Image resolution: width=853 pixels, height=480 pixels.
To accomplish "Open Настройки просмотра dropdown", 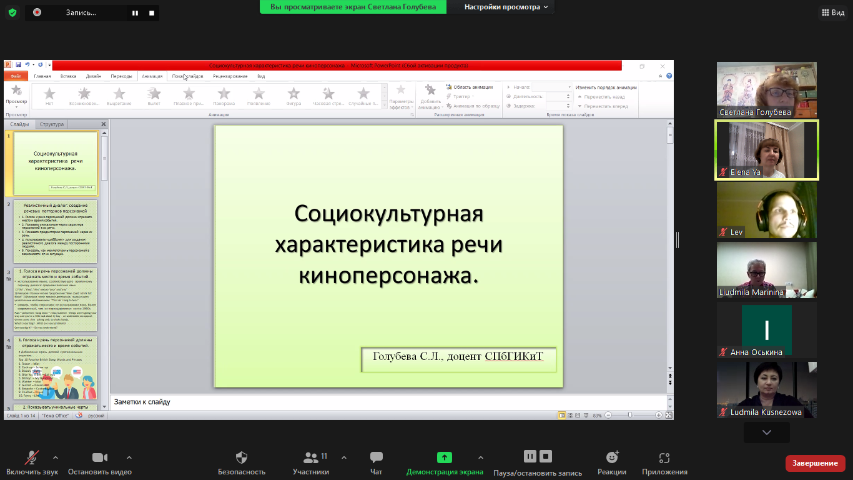I will click(x=506, y=7).
